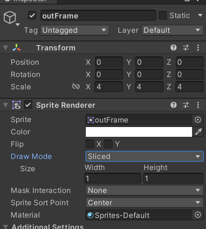Image resolution: width=206 pixels, height=229 pixels.
Task: Open Sprite Renderer presets icon
Action: point(186,105)
